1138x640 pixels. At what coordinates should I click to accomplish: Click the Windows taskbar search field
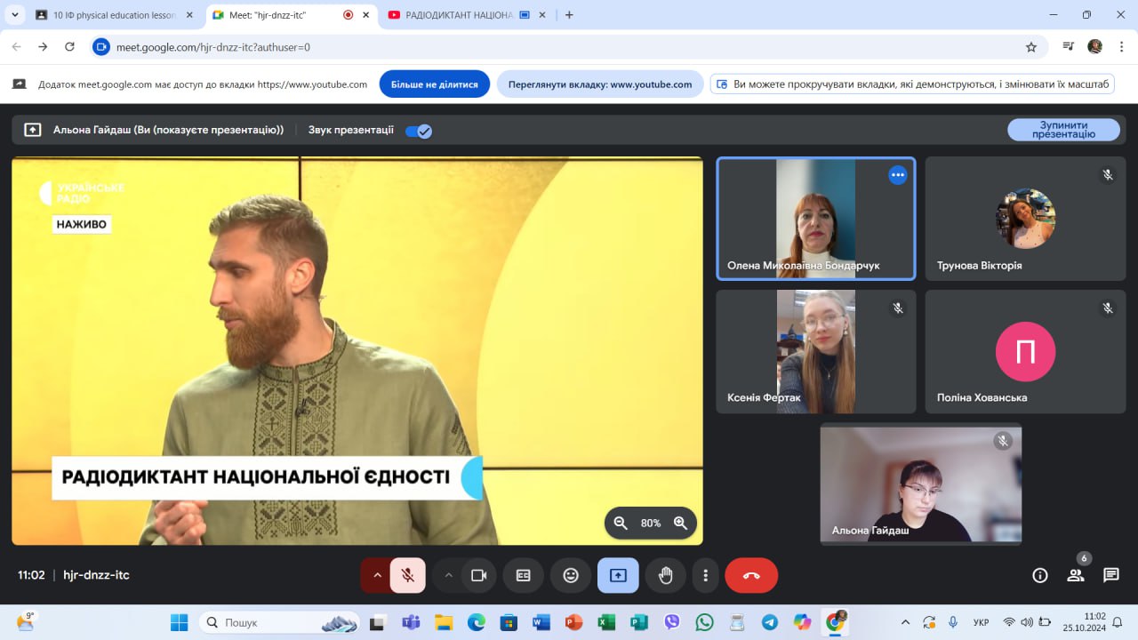click(280, 622)
